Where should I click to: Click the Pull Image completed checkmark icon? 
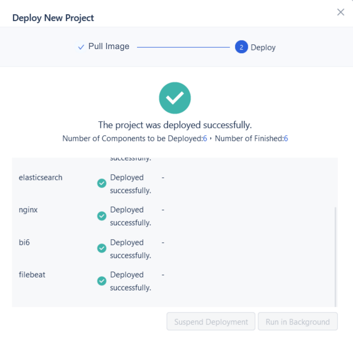tap(81, 47)
